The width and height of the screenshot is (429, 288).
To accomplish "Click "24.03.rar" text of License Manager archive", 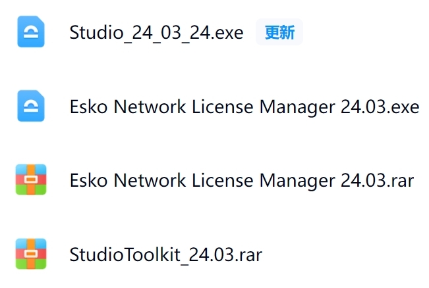I will pyautogui.click(x=378, y=180).
